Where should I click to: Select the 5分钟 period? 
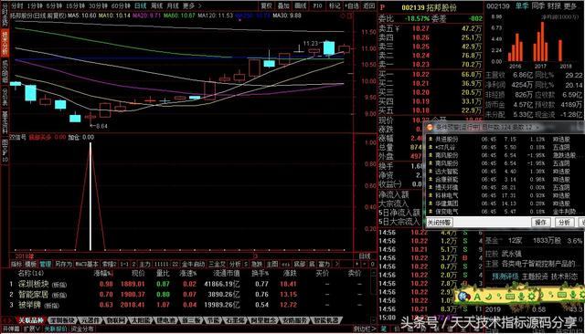(x=54, y=6)
